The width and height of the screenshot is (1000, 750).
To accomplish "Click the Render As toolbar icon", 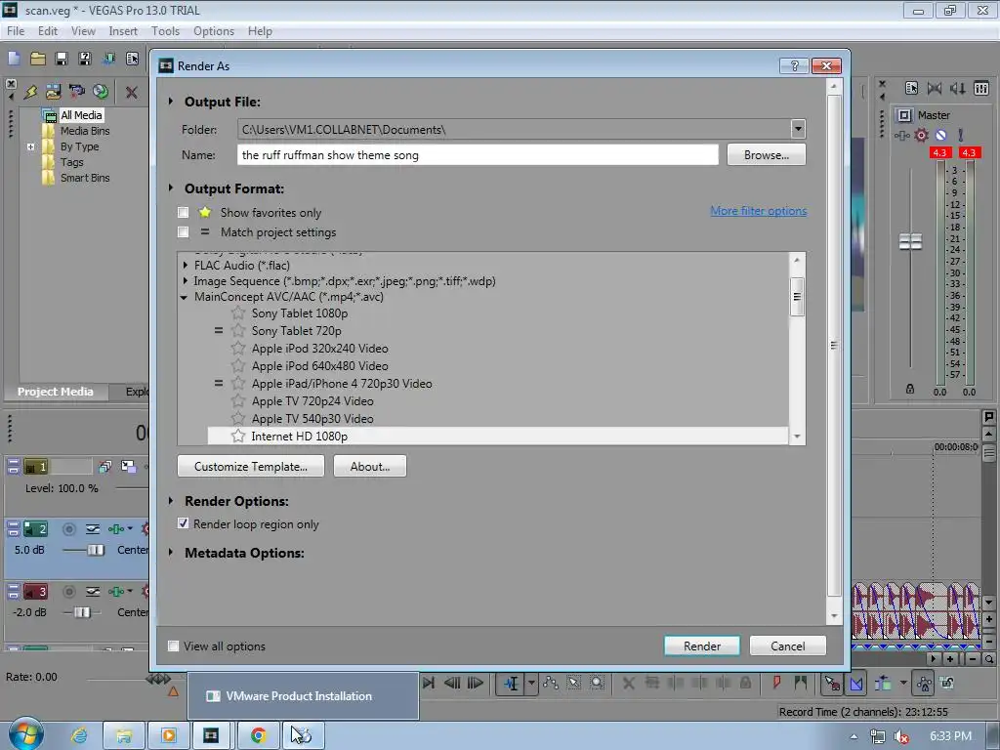I will [x=109, y=59].
